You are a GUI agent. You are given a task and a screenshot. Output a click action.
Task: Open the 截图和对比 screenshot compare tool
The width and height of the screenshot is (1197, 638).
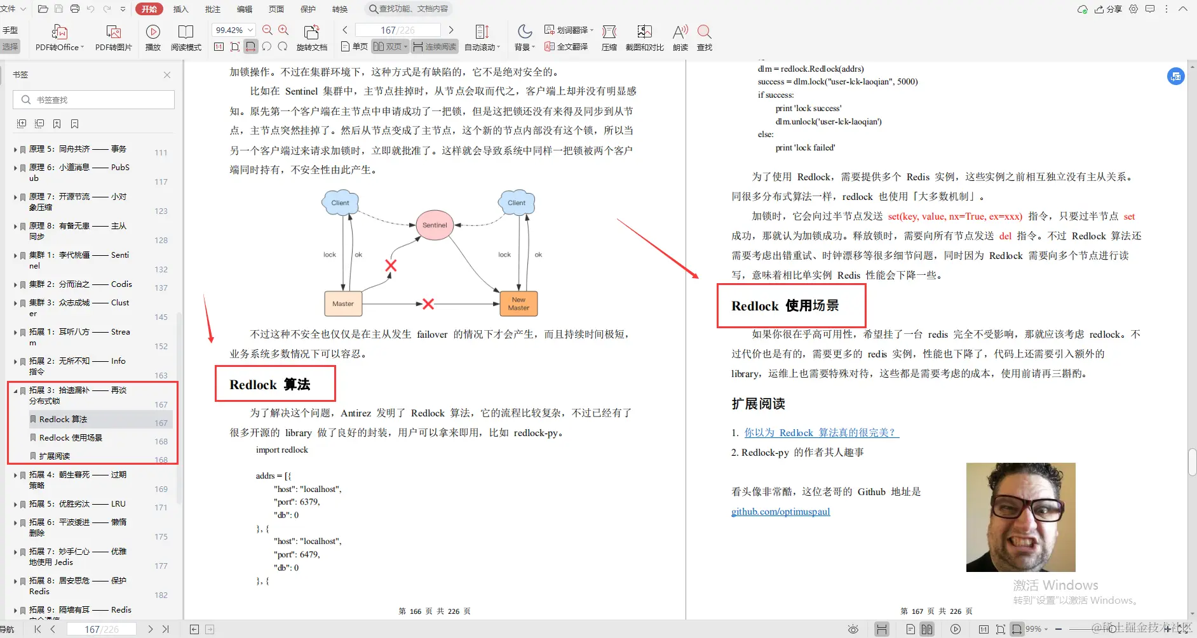click(x=644, y=37)
